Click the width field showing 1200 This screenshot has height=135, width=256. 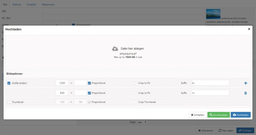tap(62, 83)
